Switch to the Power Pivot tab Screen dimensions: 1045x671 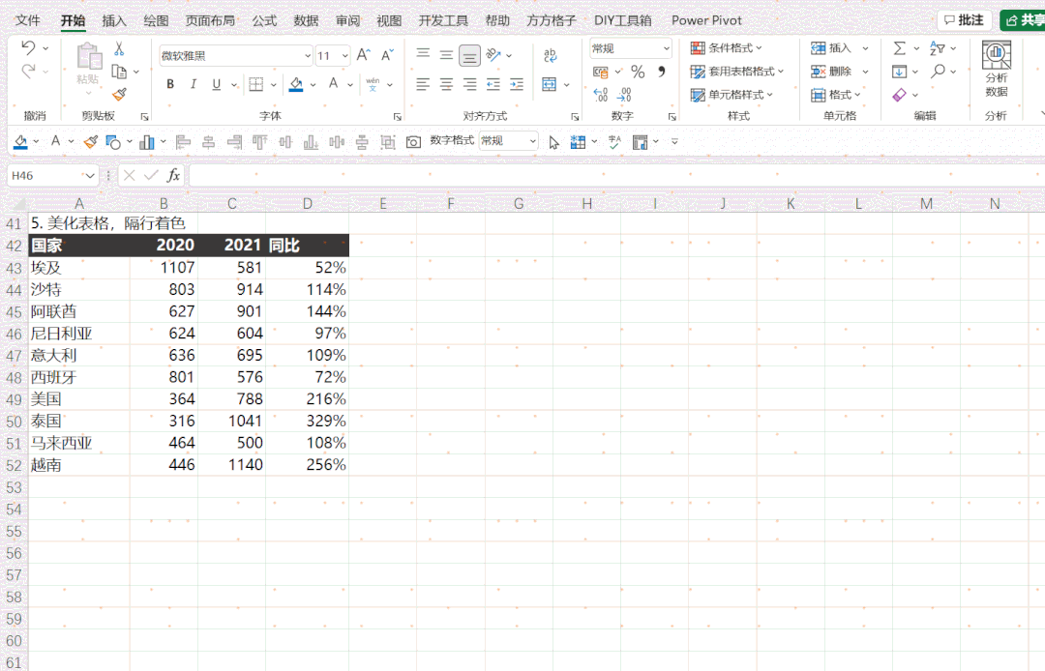click(x=706, y=20)
